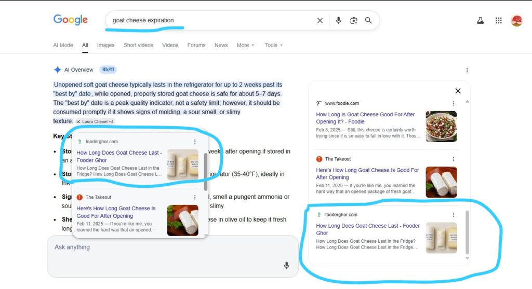Click The Takeout thumbnail in popup
Screen dimensions: 532x289
182,220
